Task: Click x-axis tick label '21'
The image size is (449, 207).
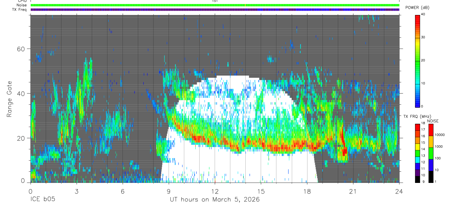Action: (353, 191)
